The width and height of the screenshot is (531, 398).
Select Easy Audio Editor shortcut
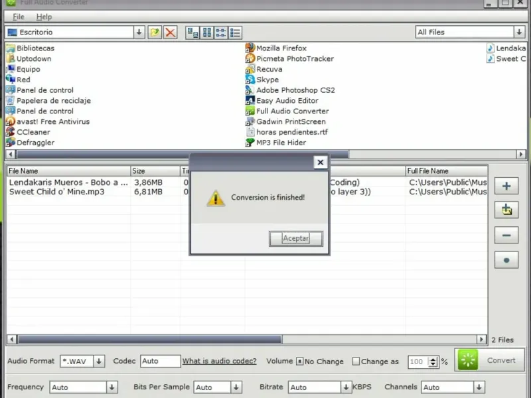pyautogui.click(x=281, y=101)
